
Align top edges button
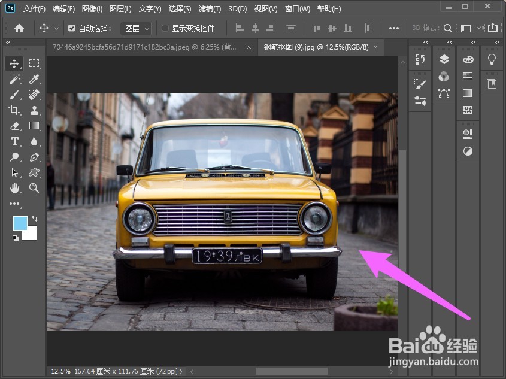click(x=316, y=28)
